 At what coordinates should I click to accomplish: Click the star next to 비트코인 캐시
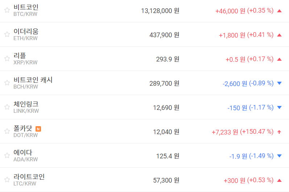click(7, 83)
